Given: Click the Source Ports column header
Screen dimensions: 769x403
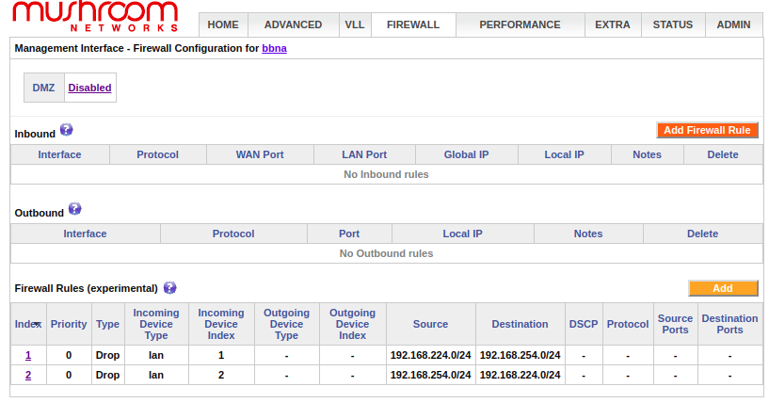Looking at the screenshot, I should 675,324.
